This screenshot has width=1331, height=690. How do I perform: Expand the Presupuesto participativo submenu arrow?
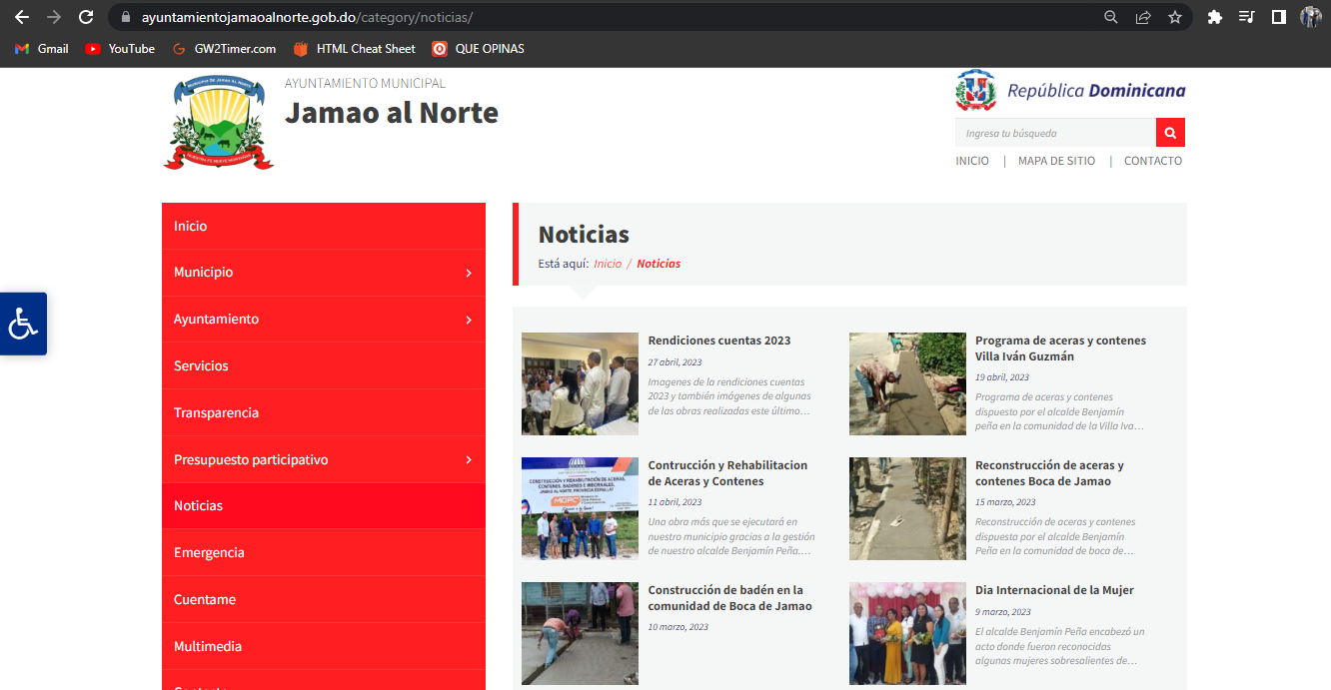(x=469, y=460)
